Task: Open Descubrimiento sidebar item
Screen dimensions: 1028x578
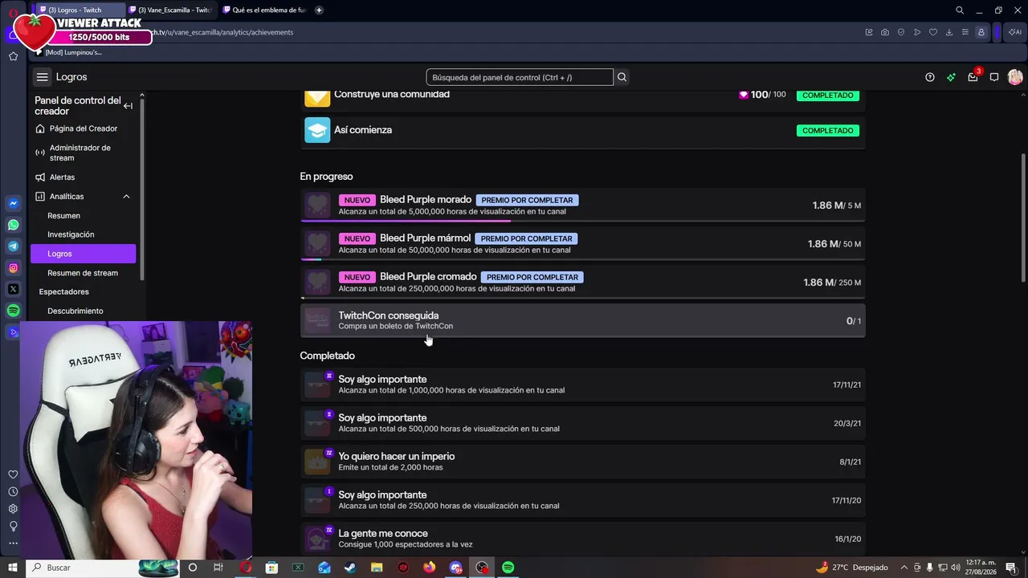Action: 75,311
